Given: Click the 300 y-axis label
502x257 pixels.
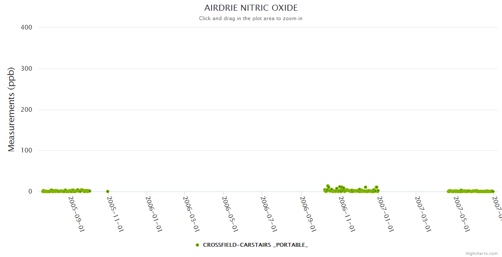Looking at the screenshot, I should pyautogui.click(x=26, y=69).
